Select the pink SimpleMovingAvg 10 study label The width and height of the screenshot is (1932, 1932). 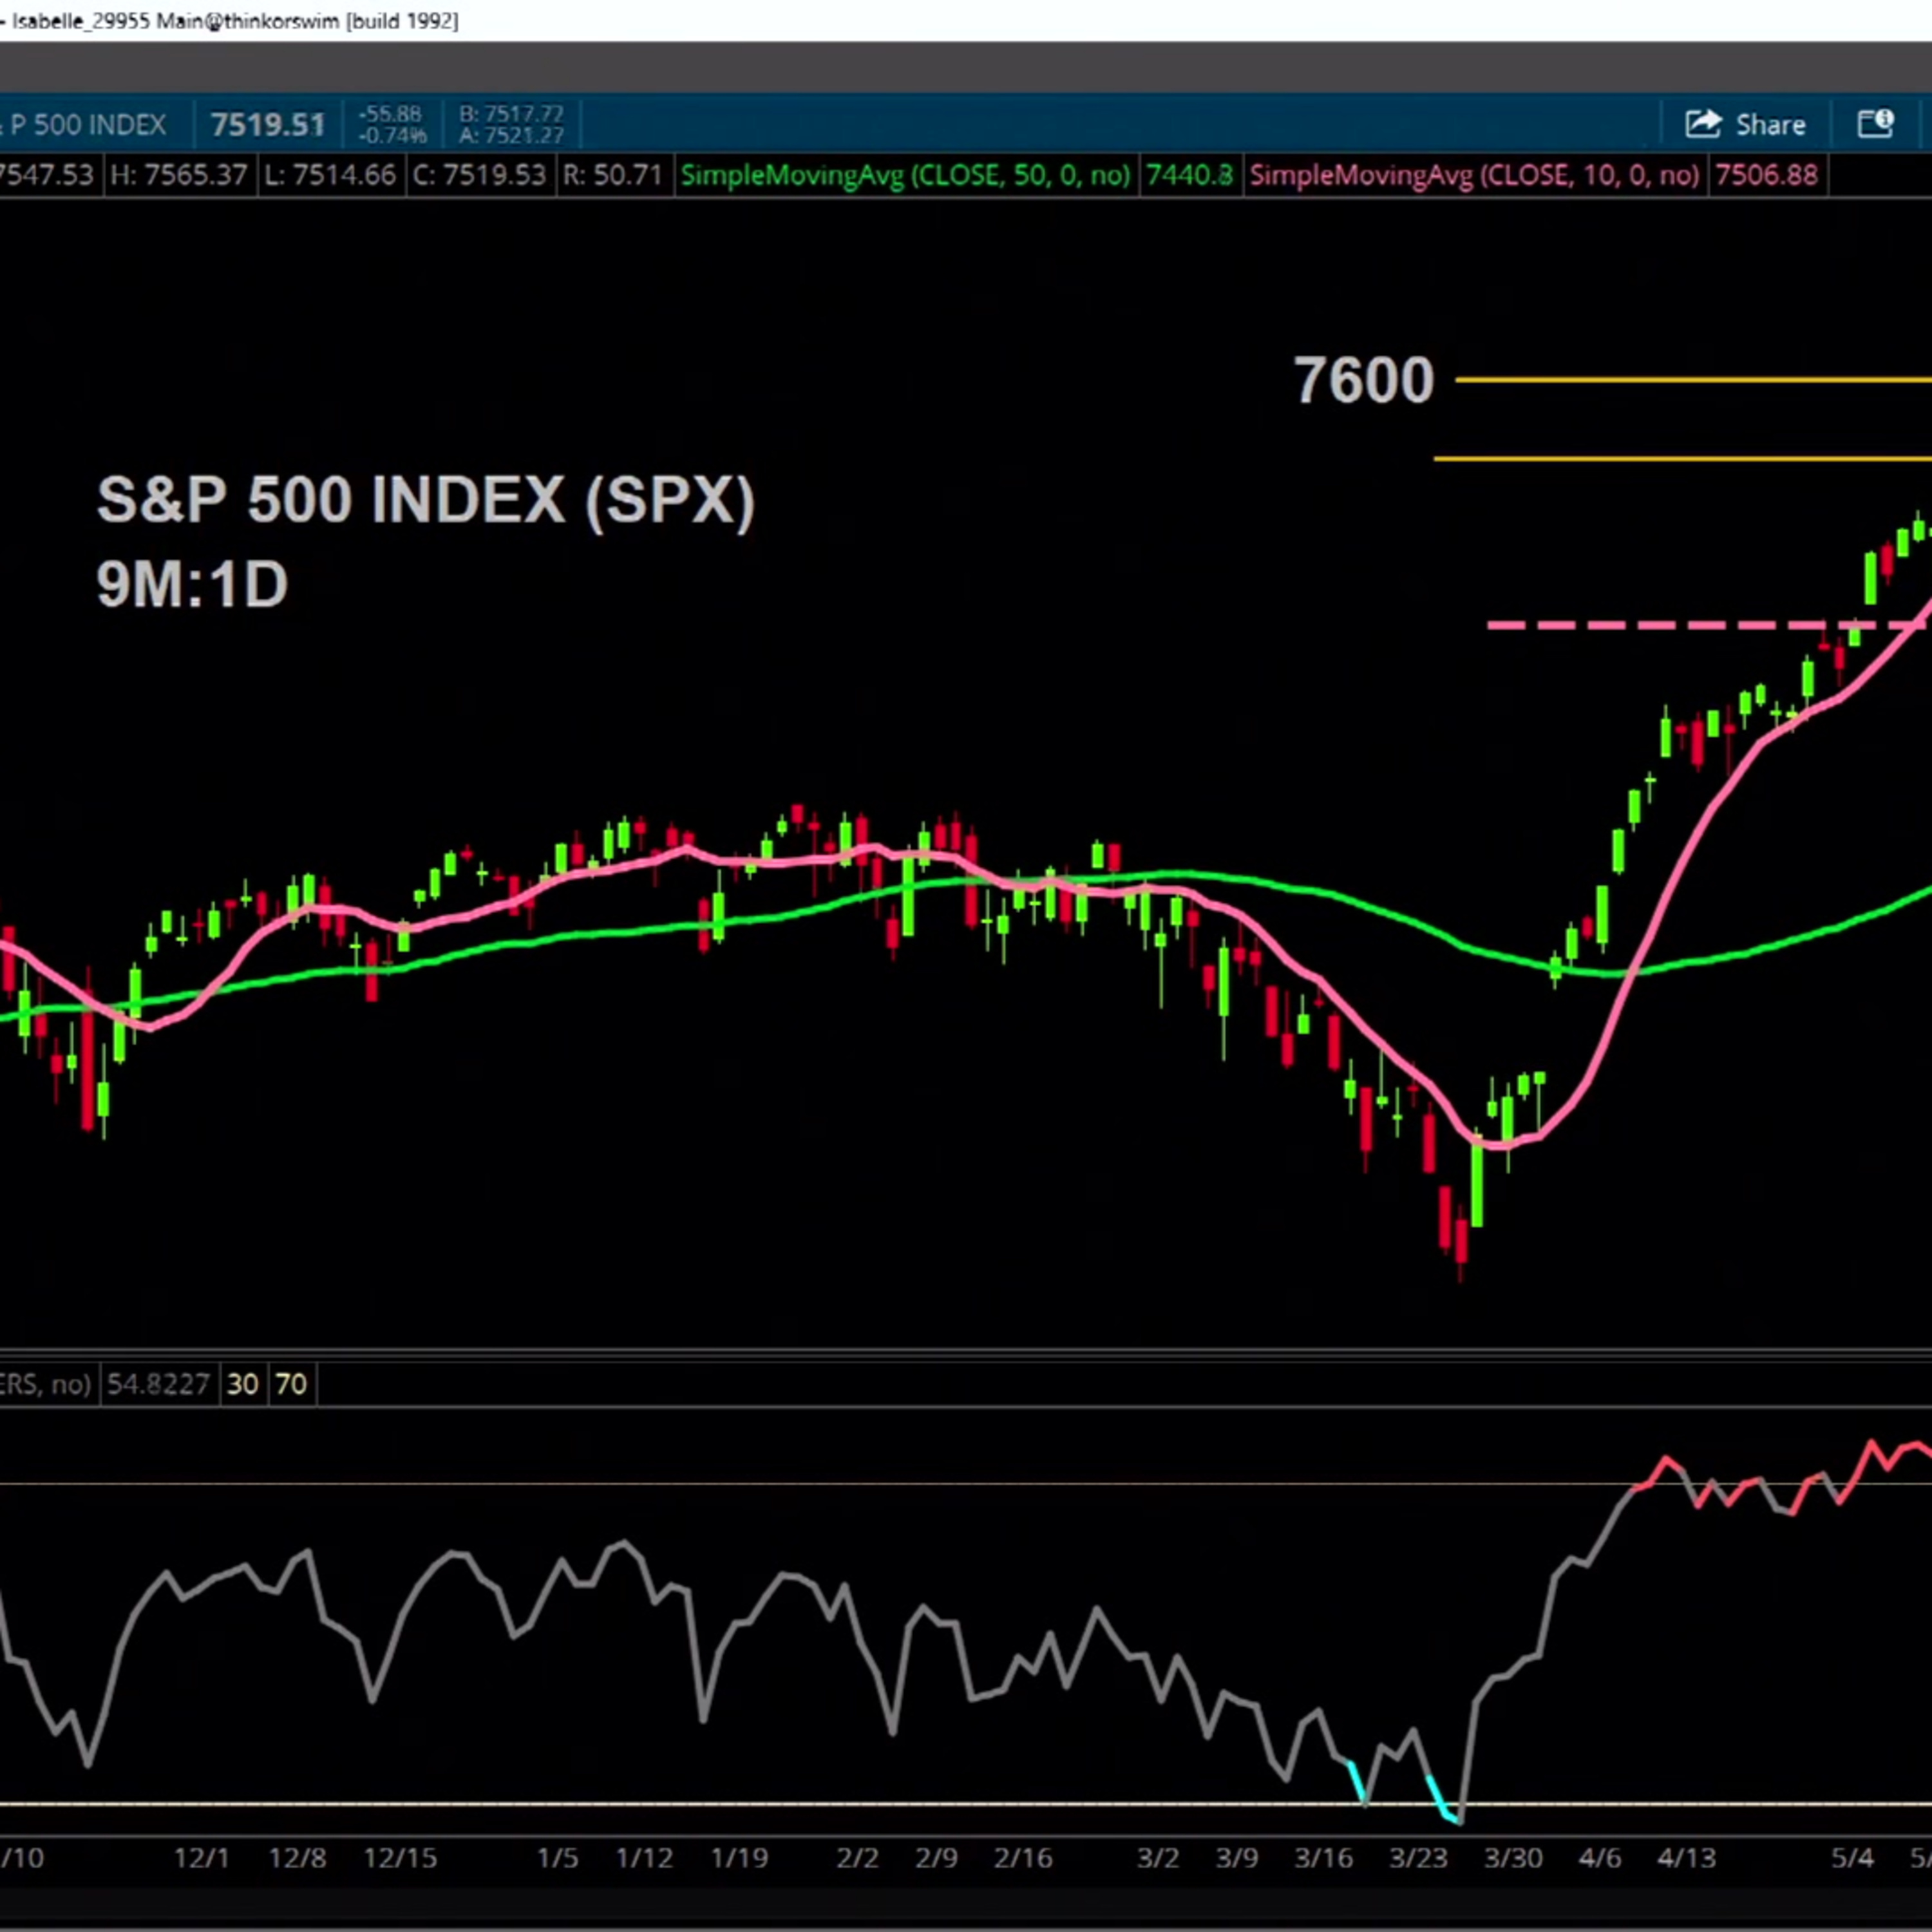pyautogui.click(x=1474, y=175)
